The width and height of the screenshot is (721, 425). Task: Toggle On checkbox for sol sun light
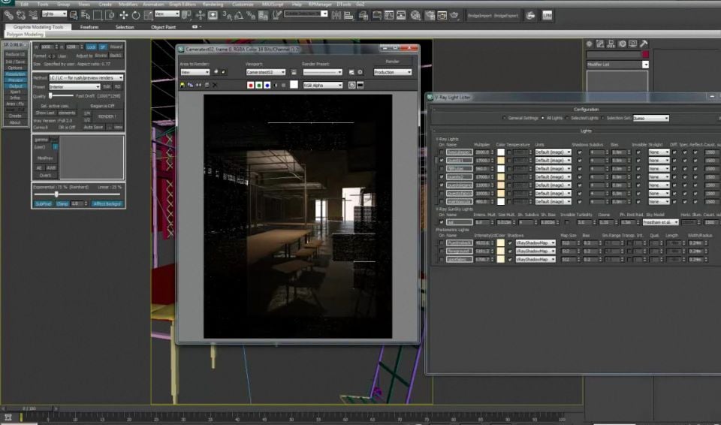click(x=442, y=222)
